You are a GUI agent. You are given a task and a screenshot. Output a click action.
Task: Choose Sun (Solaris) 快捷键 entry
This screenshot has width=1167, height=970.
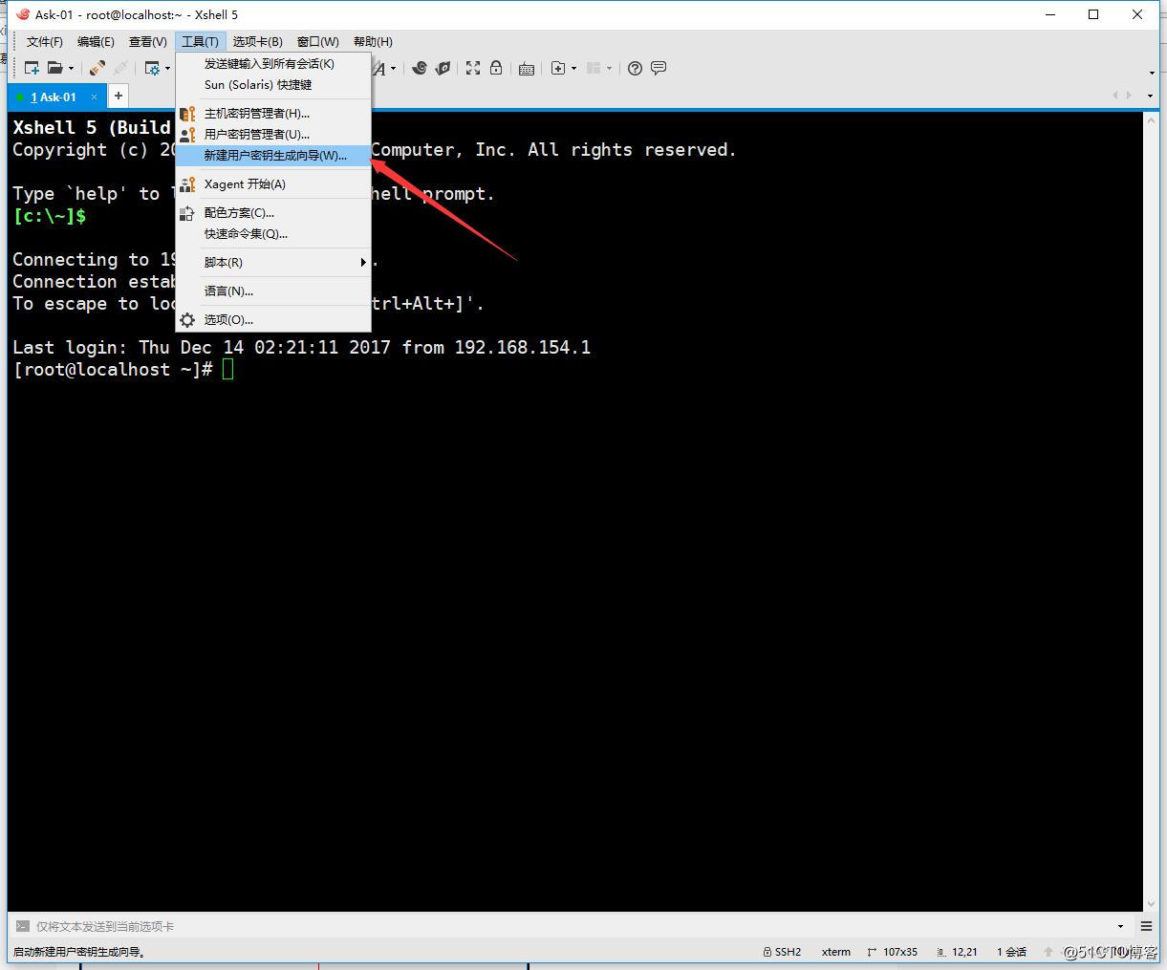(x=273, y=85)
